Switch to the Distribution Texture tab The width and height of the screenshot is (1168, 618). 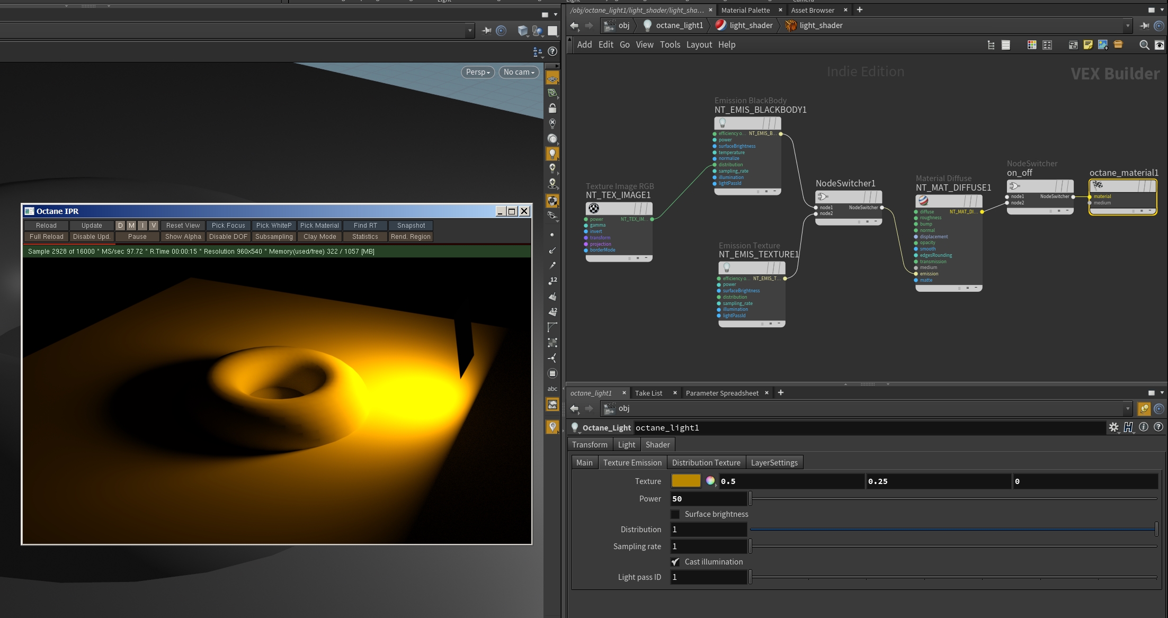click(x=706, y=462)
